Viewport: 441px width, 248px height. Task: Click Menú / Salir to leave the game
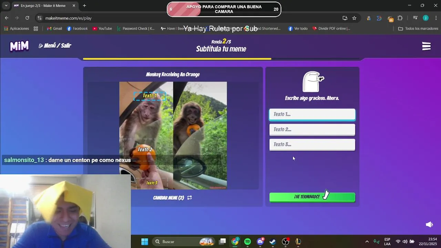click(55, 45)
